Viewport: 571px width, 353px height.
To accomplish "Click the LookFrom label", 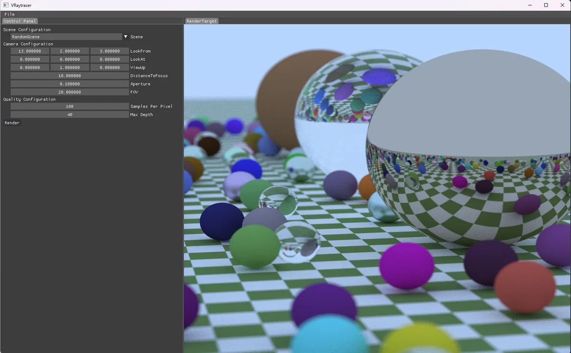I will [140, 51].
